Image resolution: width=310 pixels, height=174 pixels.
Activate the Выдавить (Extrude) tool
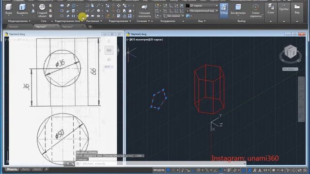[22, 9]
